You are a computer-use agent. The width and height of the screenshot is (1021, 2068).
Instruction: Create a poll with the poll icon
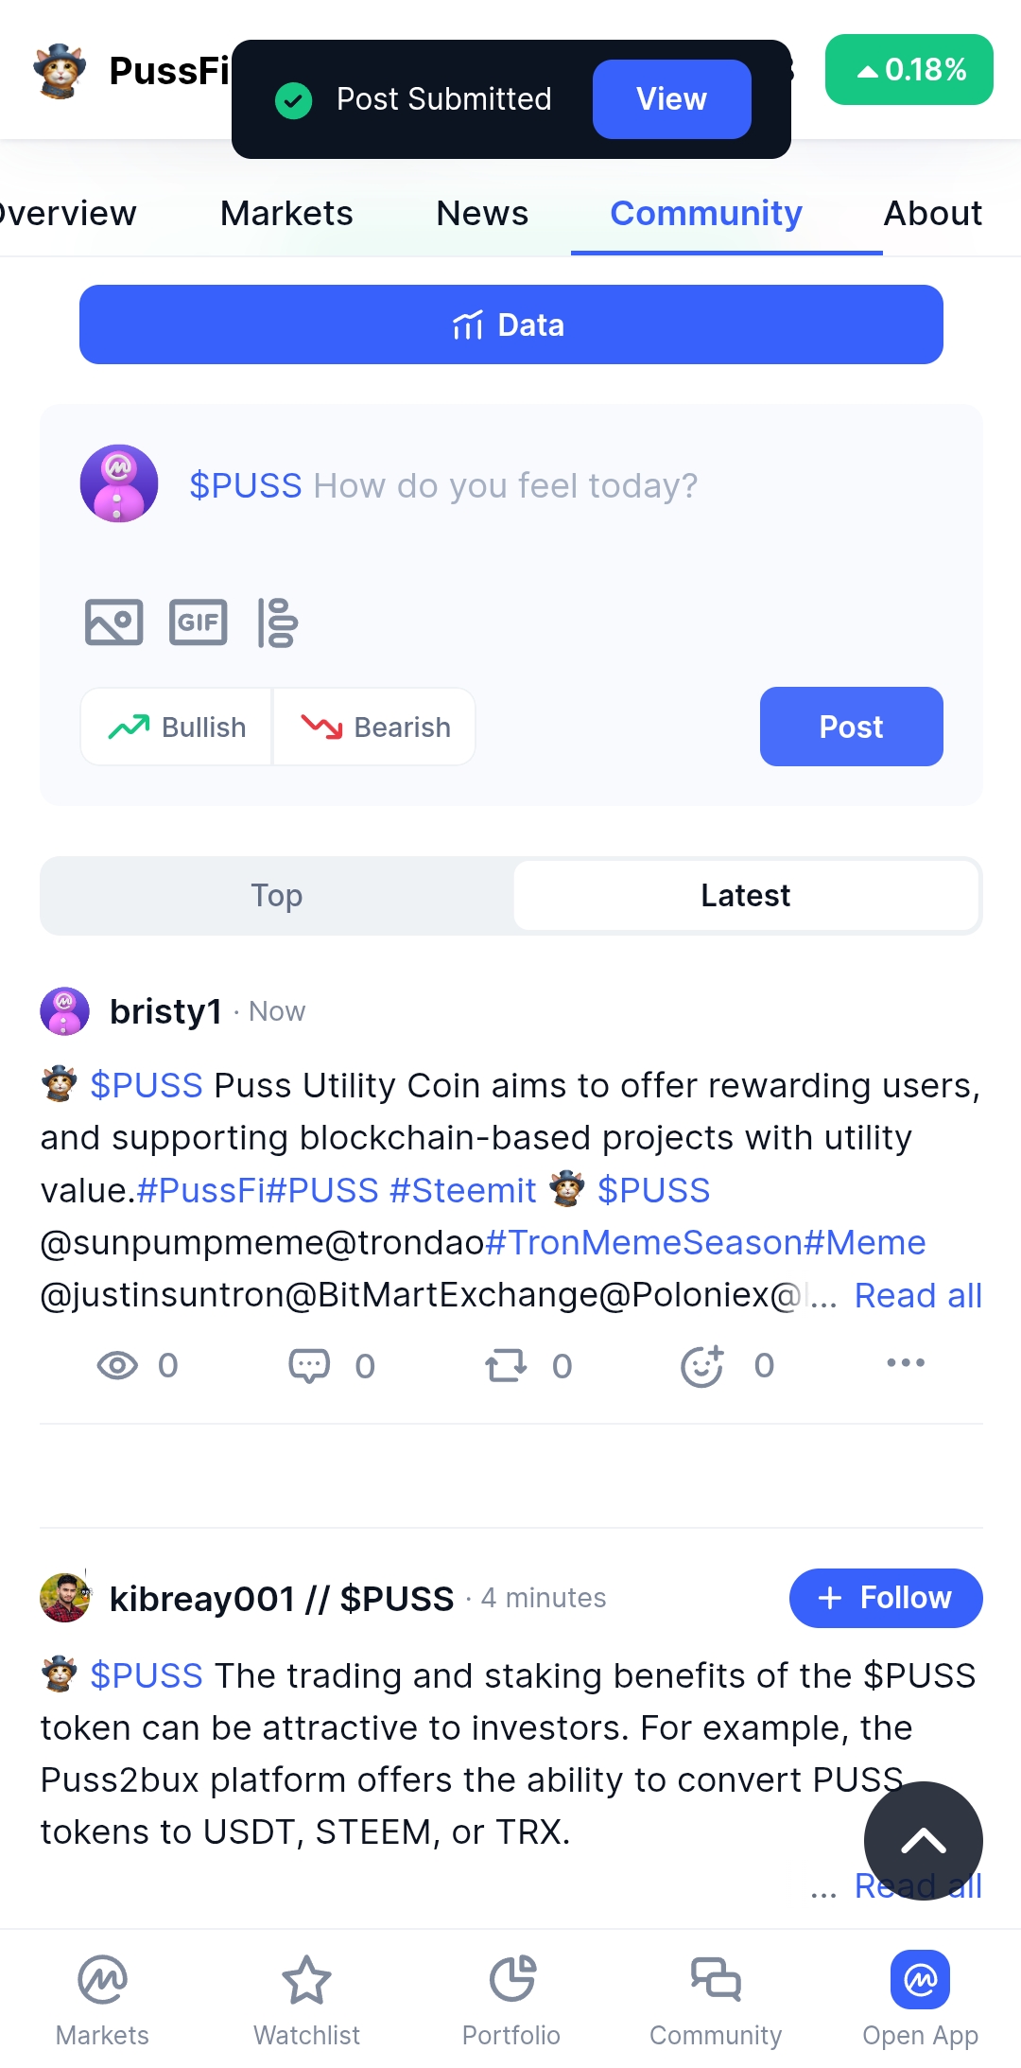277,622
